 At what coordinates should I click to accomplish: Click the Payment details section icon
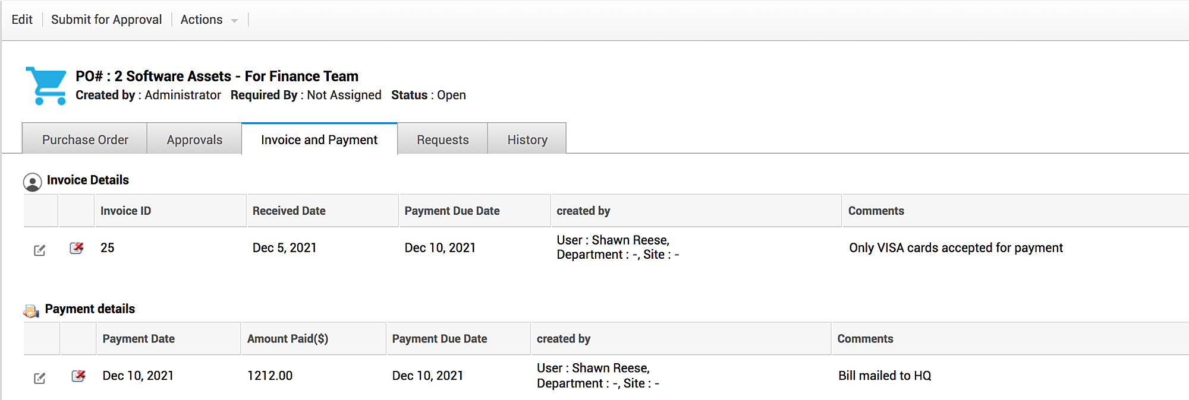pos(31,310)
